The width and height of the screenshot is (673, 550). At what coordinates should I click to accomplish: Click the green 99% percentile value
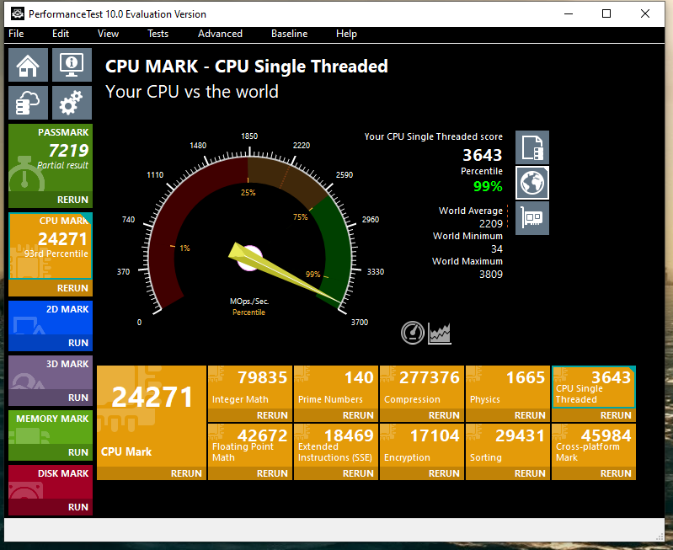[488, 186]
